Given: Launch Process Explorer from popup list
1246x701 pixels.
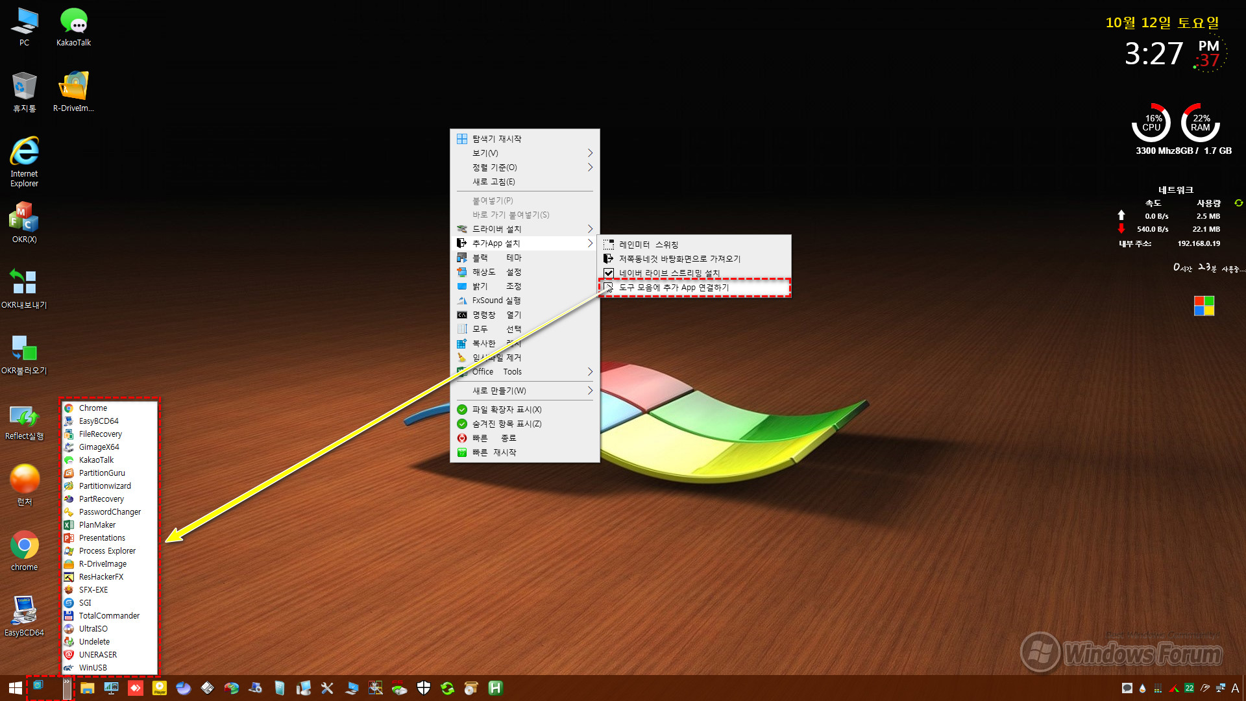Looking at the screenshot, I should tap(110, 551).
